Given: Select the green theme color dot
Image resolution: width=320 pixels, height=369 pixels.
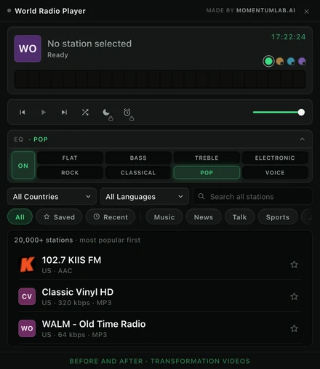Looking at the screenshot, I should [x=268, y=61].
